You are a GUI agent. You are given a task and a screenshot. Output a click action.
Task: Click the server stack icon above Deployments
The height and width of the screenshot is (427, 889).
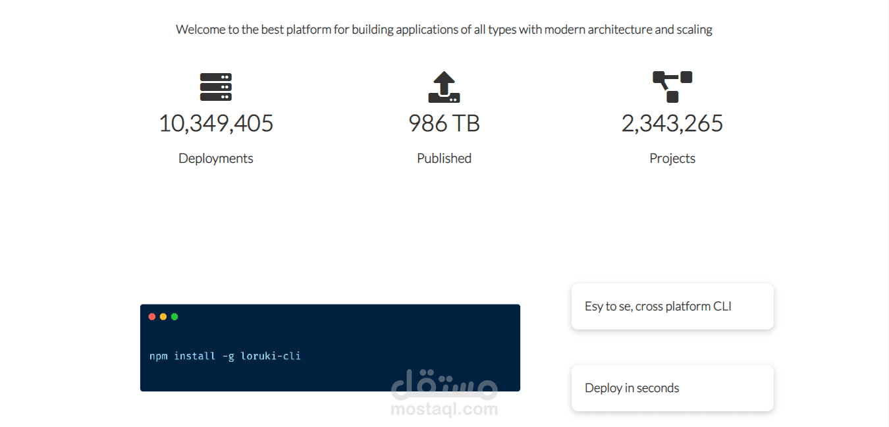click(216, 87)
